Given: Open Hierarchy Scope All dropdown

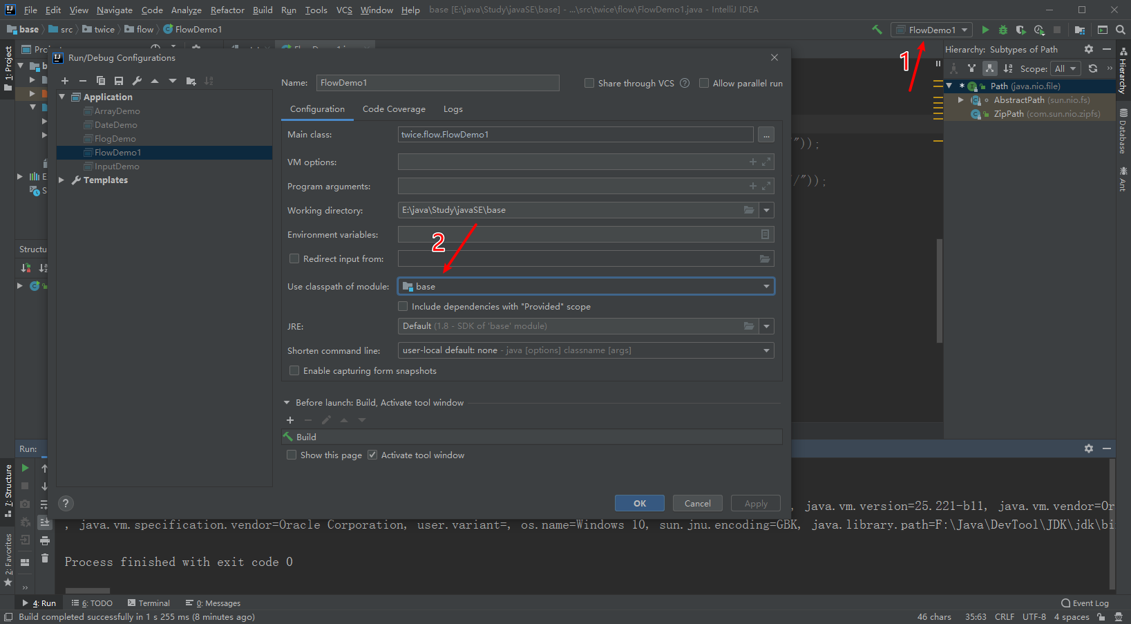Looking at the screenshot, I should click(x=1065, y=68).
